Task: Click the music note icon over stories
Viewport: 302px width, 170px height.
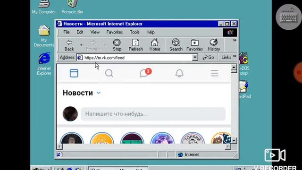Action: point(227,138)
